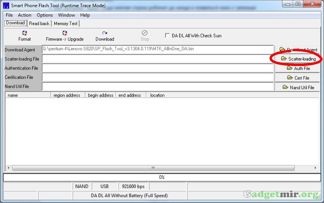
Task: Open the File menu
Action: click(x=9, y=15)
